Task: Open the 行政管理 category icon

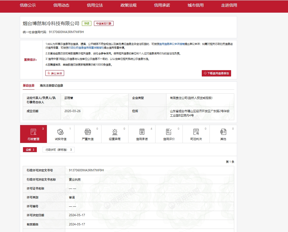Action: (x=33, y=132)
